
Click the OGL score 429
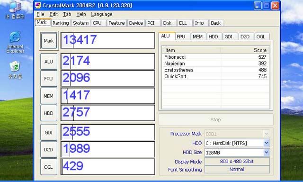pos(73,166)
